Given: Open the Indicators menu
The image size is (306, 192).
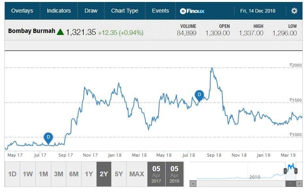Looking at the screenshot, I should (x=59, y=11).
